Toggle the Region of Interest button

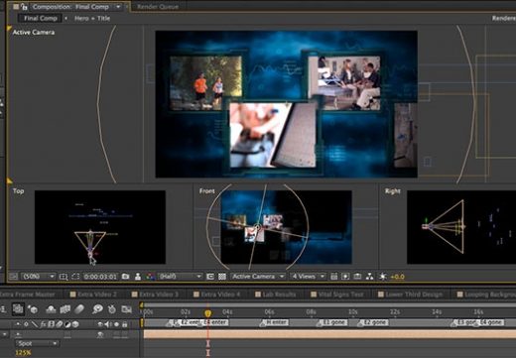click(x=209, y=277)
